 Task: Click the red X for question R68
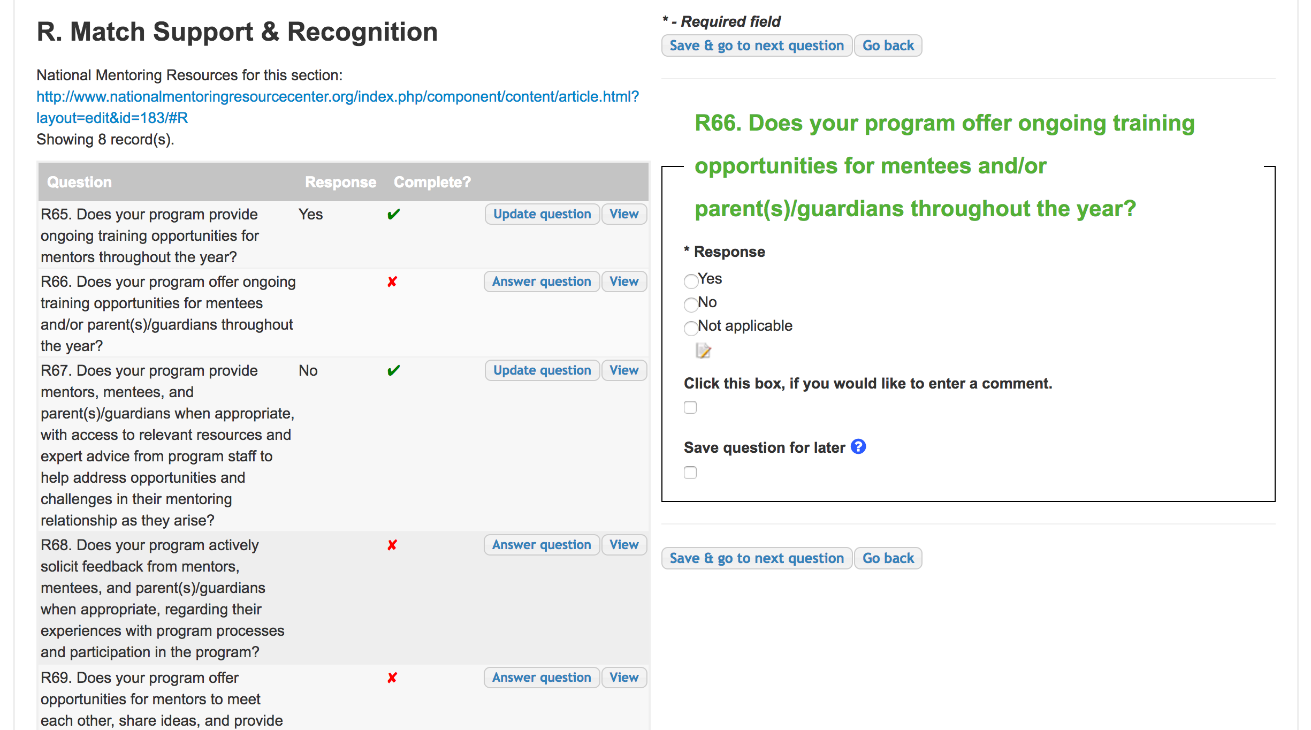coord(392,545)
